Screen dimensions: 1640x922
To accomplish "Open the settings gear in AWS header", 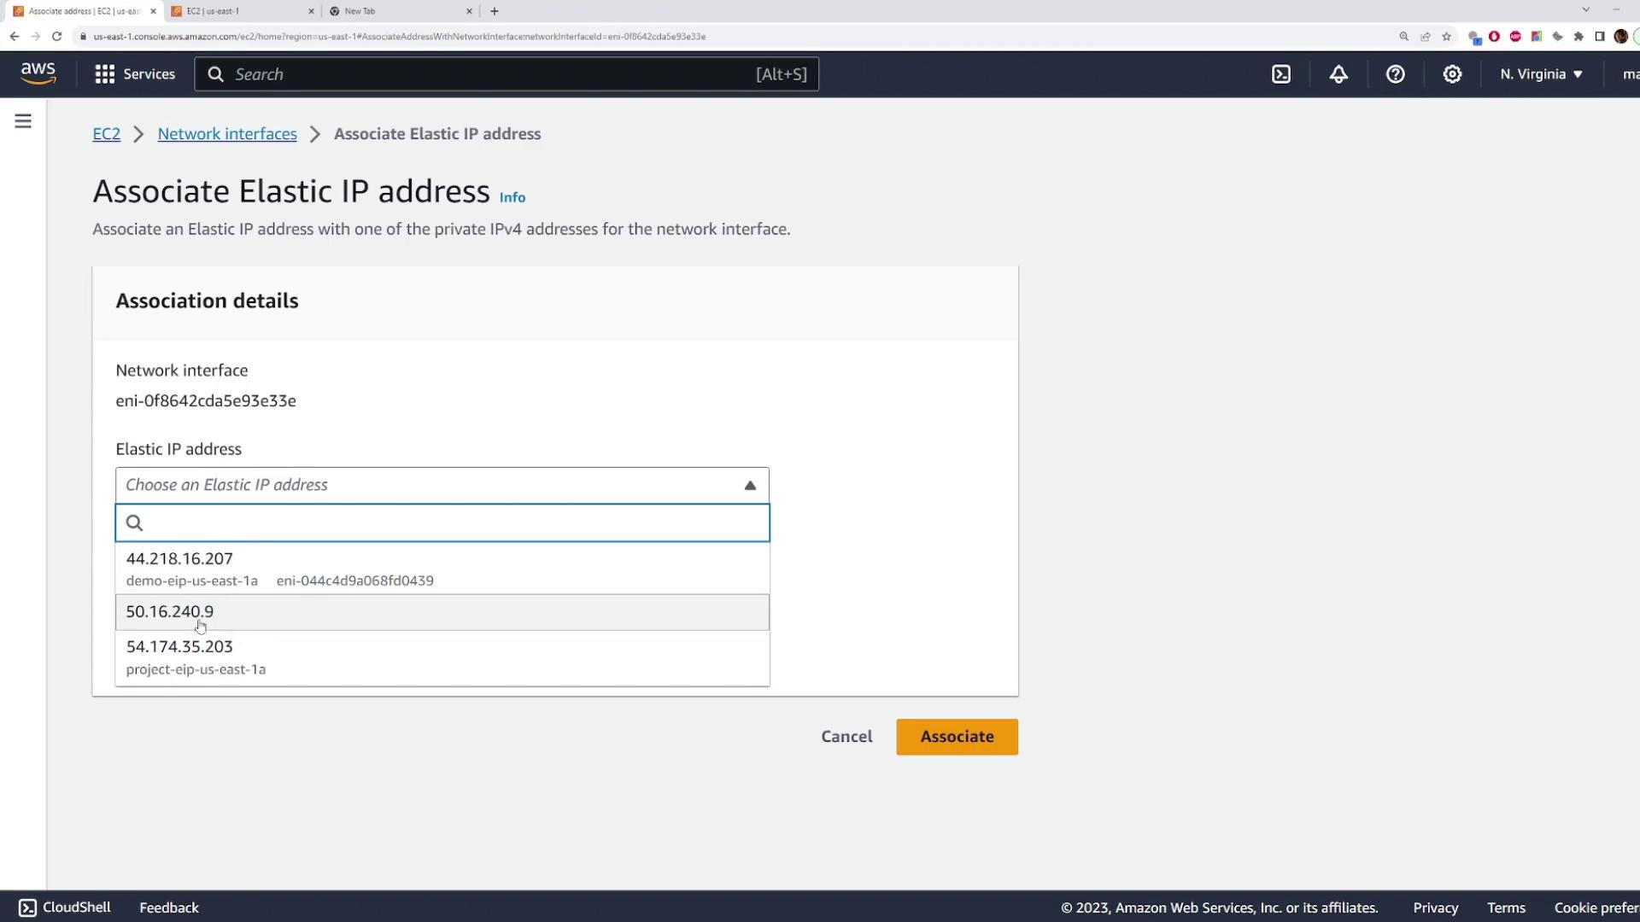I will click(x=1452, y=74).
